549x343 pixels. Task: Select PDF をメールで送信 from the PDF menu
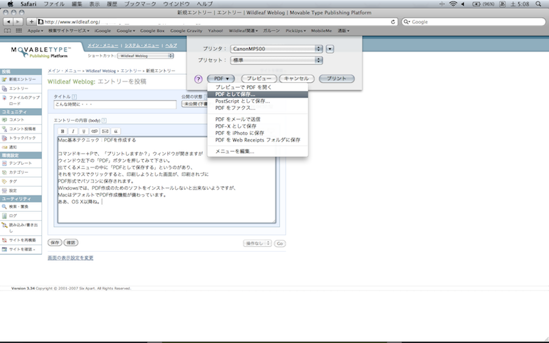click(x=257, y=119)
